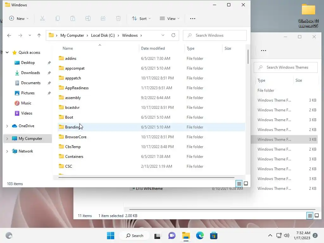
Task: Focus Search Windows Themes field
Action: (286, 67)
